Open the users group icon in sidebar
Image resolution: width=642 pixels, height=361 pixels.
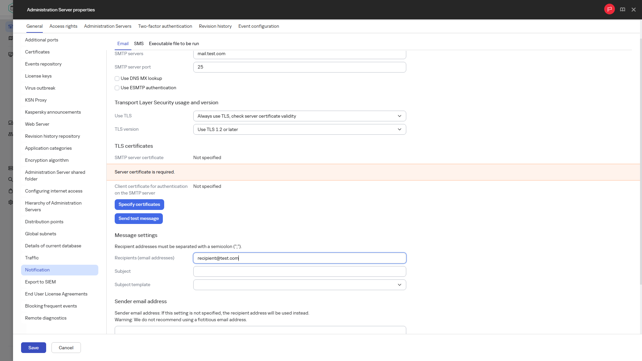[x=11, y=134]
